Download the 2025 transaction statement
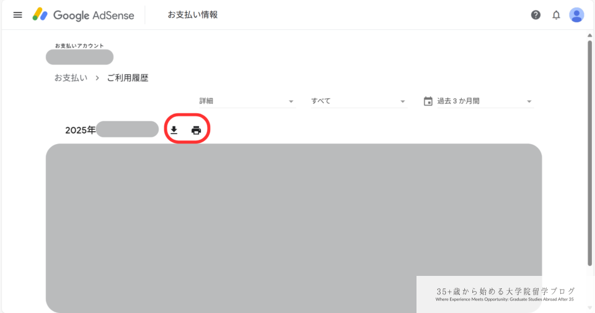Viewport: 595px width, 313px height. pyautogui.click(x=174, y=131)
